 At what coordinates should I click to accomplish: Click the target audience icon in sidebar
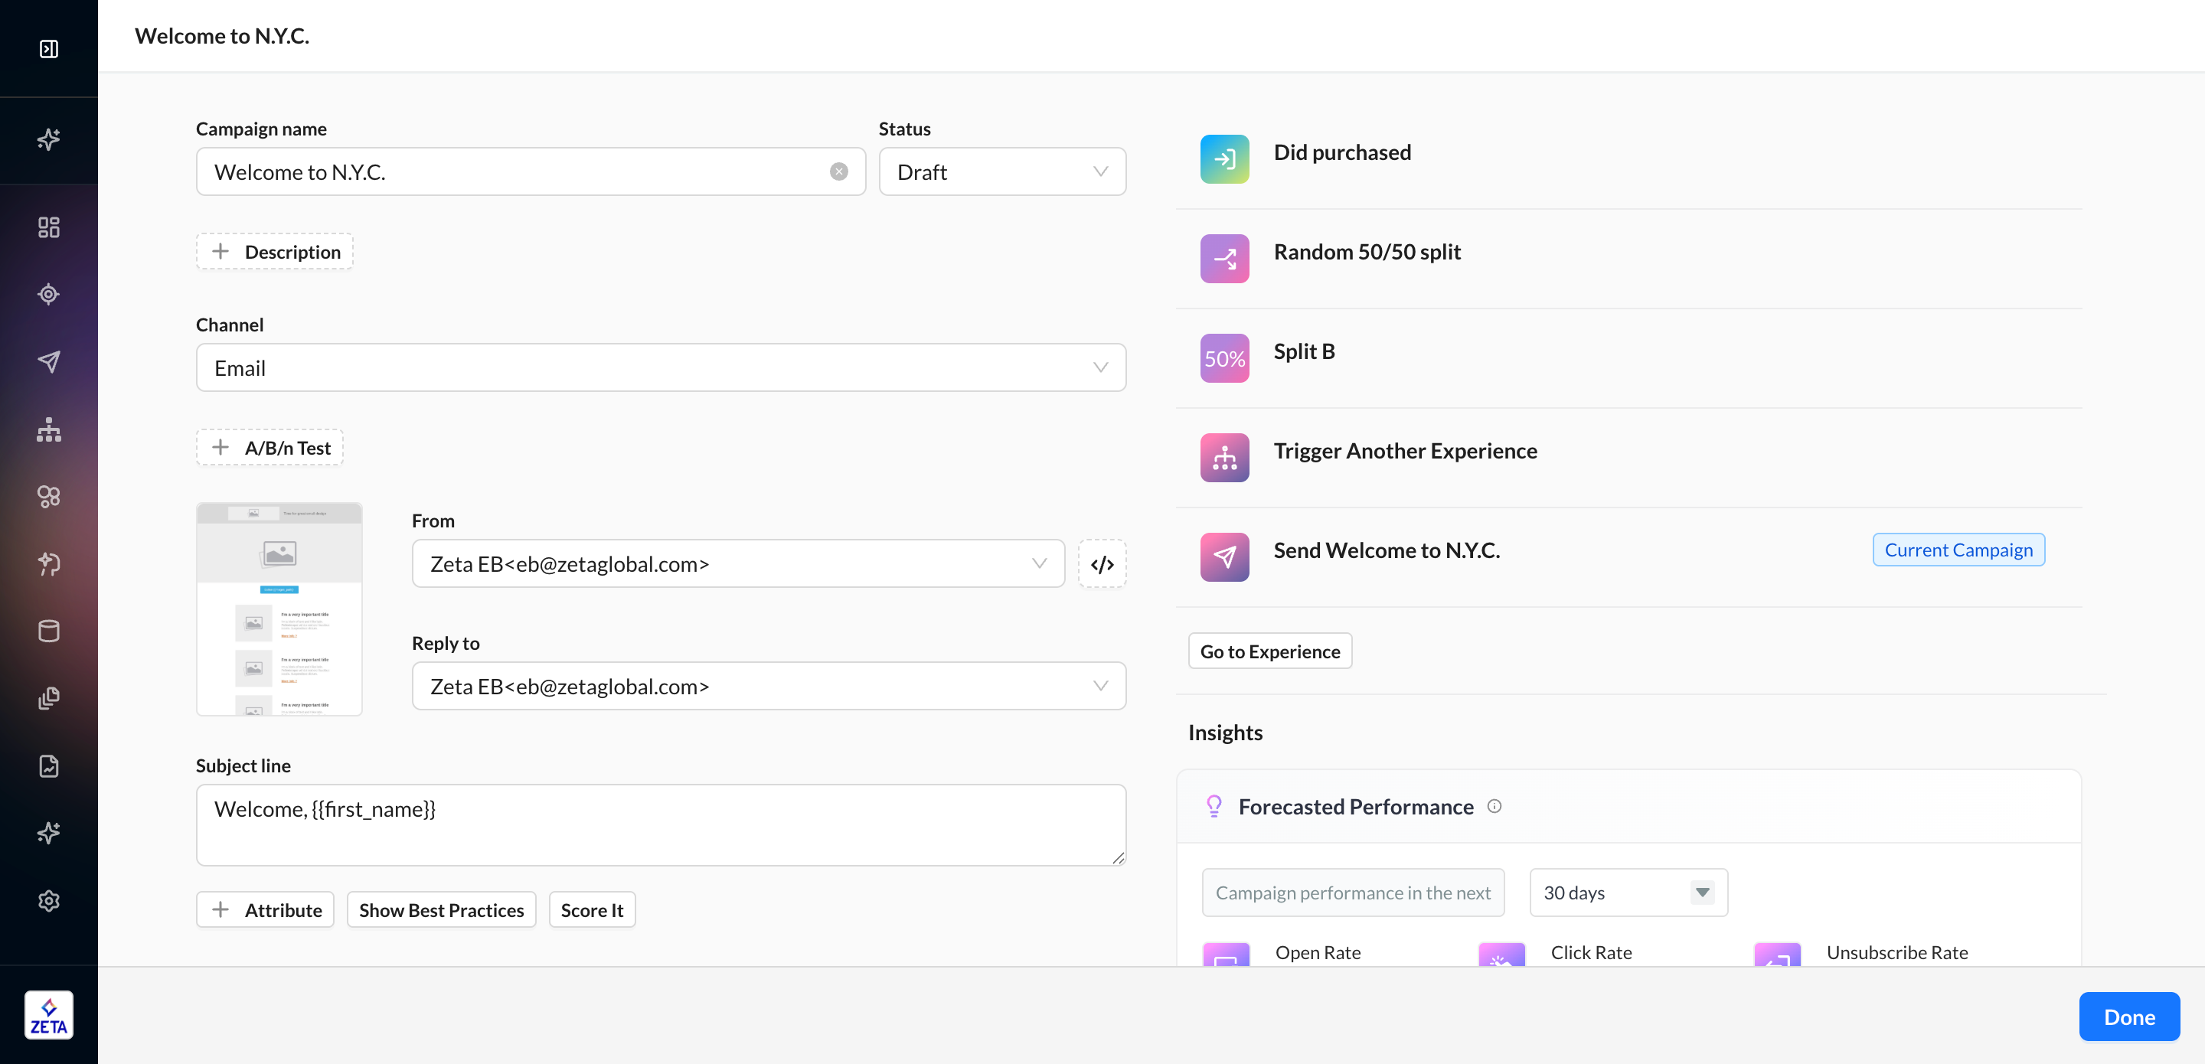click(49, 295)
